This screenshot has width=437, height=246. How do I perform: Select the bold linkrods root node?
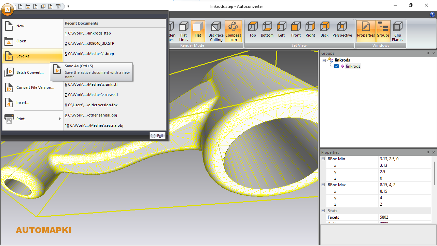pyautogui.click(x=342, y=60)
